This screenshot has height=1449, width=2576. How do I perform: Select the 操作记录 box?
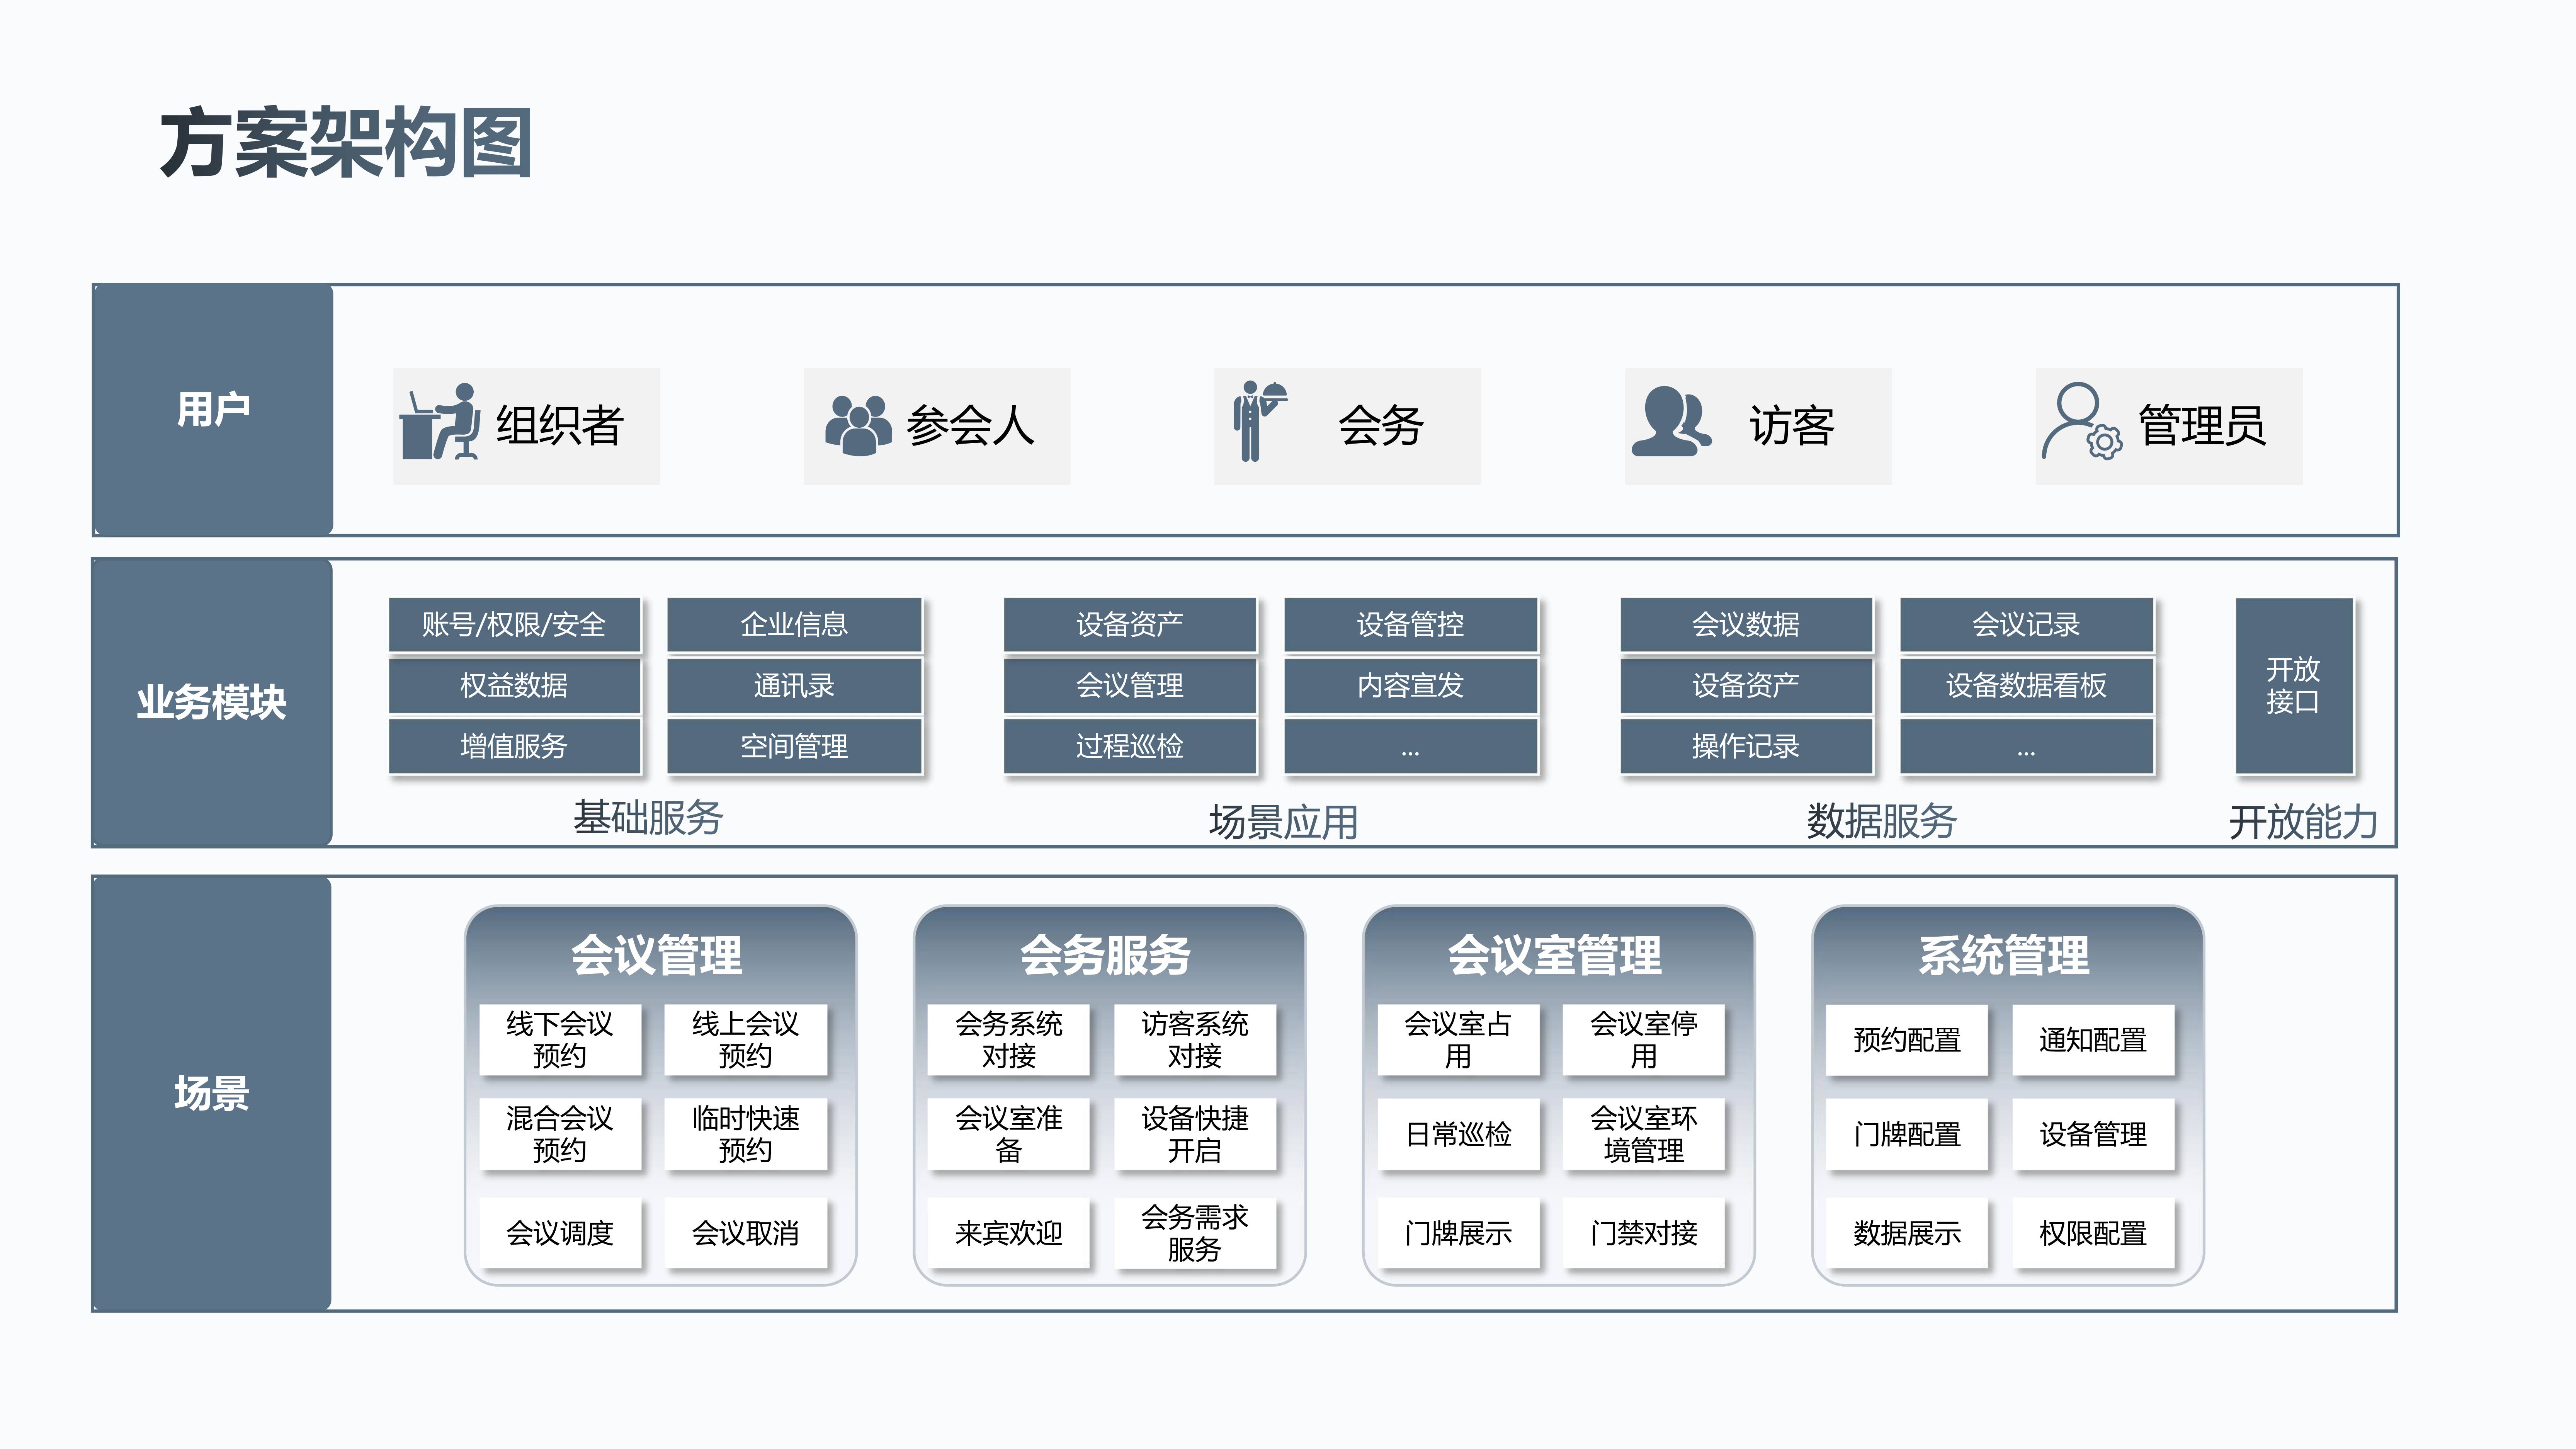tap(1746, 746)
